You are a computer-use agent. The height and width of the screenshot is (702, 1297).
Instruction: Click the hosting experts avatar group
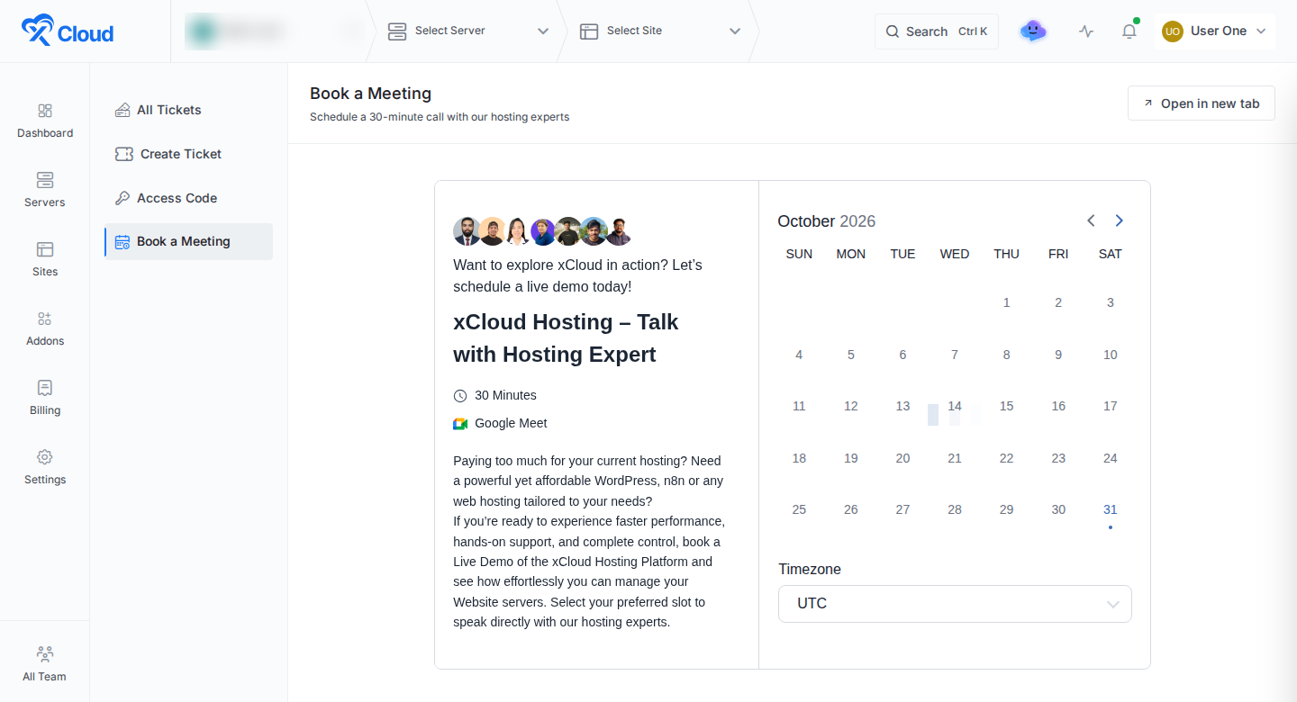(x=542, y=231)
